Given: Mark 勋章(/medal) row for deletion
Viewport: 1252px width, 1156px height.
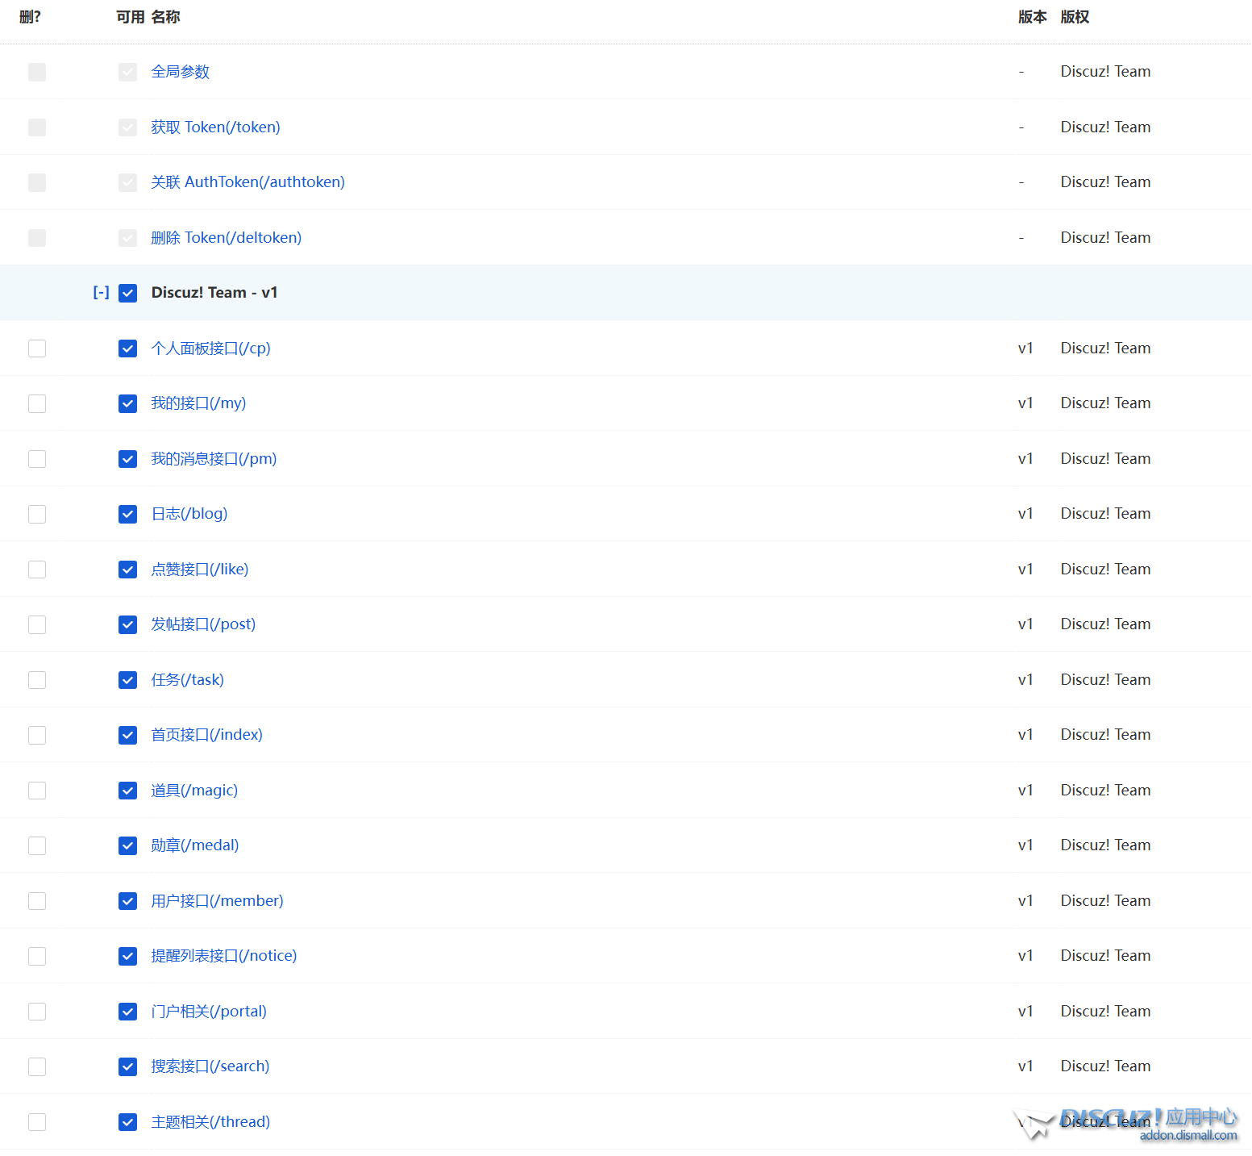Looking at the screenshot, I should click(x=37, y=845).
